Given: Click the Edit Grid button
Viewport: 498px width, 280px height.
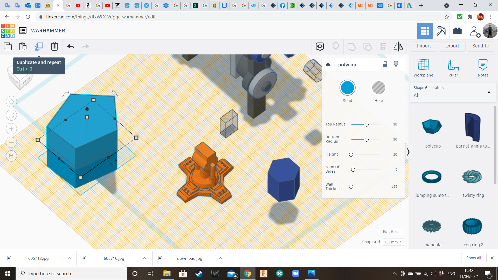Looking at the screenshot, I should [x=390, y=232].
